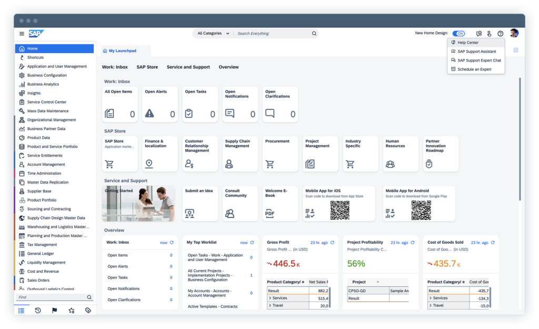Open the user profile avatar

[x=514, y=33]
